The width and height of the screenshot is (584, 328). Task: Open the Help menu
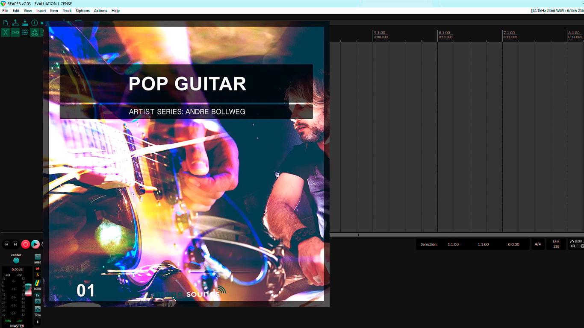click(x=115, y=11)
